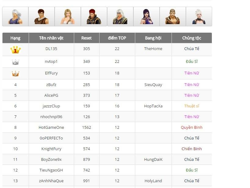Select the white-haired female character portrait
Viewport: 250px width, 188px height.
(x=199, y=17)
